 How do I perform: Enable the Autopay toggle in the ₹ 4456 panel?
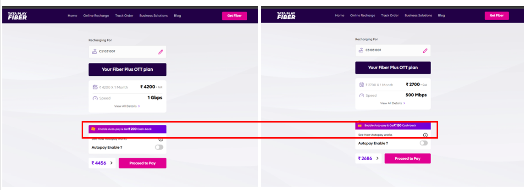[x=159, y=147]
